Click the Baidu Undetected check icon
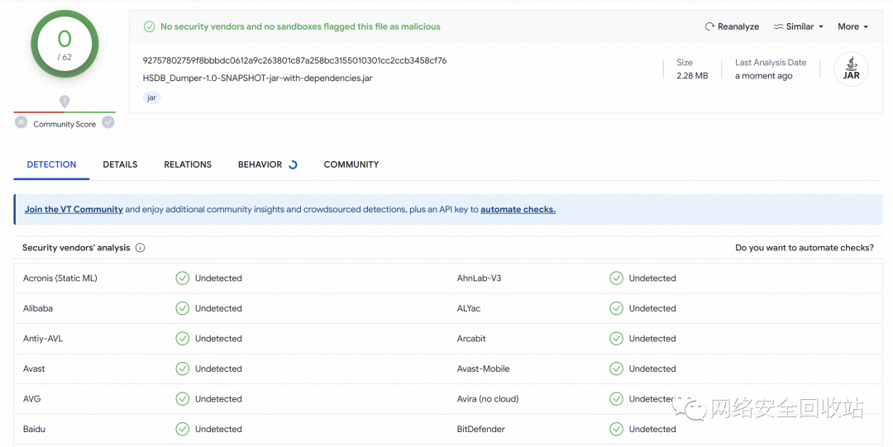This screenshot has height=447, width=893. pos(182,430)
